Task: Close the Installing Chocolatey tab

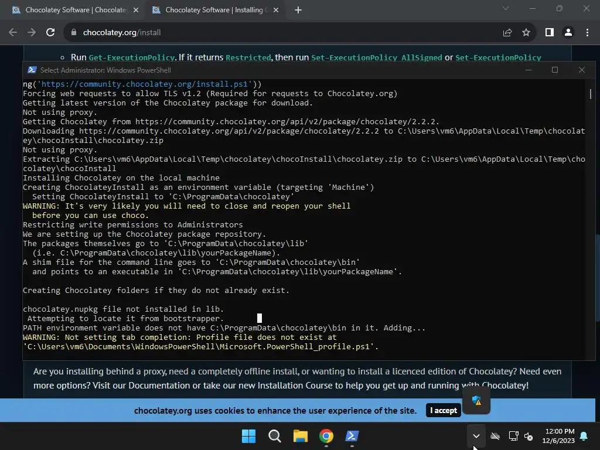Action: pyautogui.click(x=276, y=10)
